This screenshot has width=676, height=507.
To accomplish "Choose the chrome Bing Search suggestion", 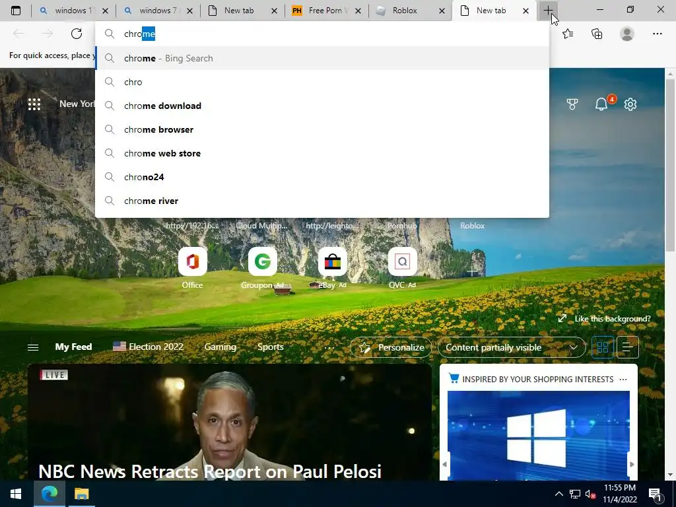I will coord(322,58).
